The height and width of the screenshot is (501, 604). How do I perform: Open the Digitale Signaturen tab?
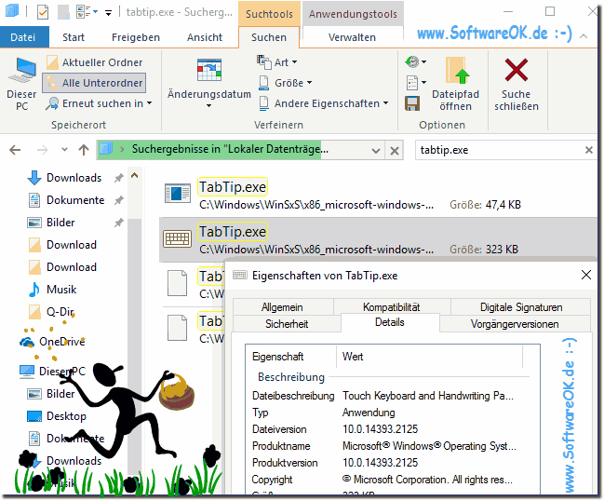(x=521, y=307)
